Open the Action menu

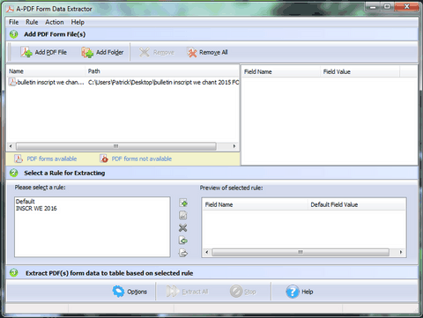[55, 22]
